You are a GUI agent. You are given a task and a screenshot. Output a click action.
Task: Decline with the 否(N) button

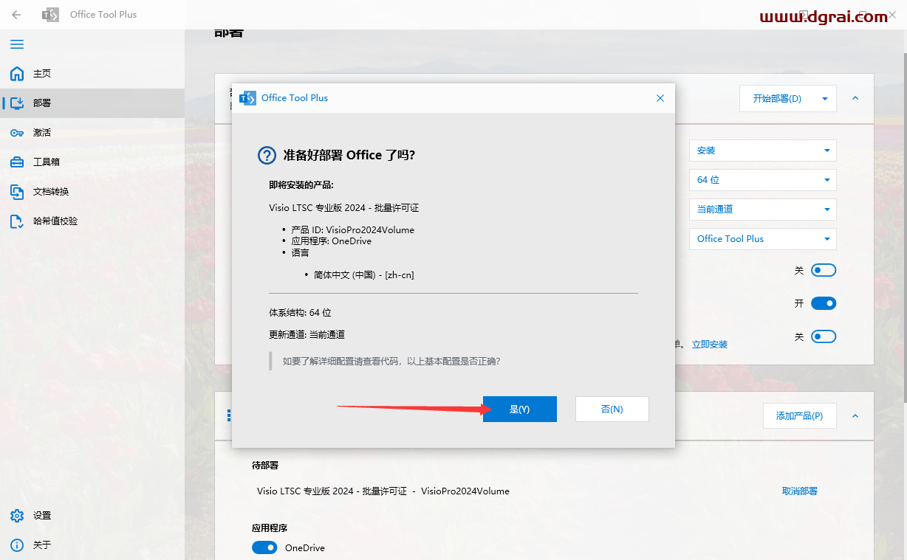pyautogui.click(x=612, y=409)
